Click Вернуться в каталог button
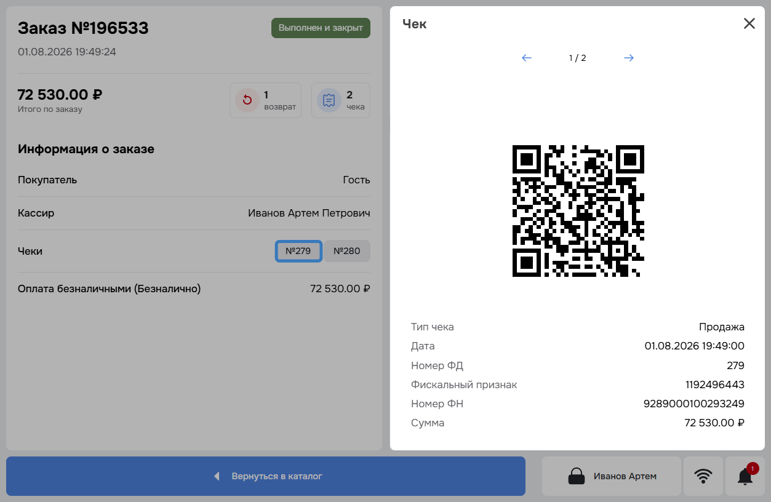This screenshot has width=771, height=502. (x=266, y=476)
